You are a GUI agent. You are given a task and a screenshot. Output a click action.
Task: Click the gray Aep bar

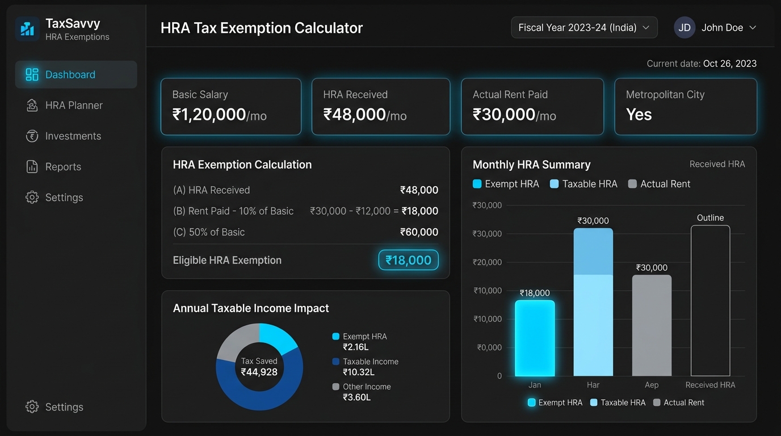[652, 325]
